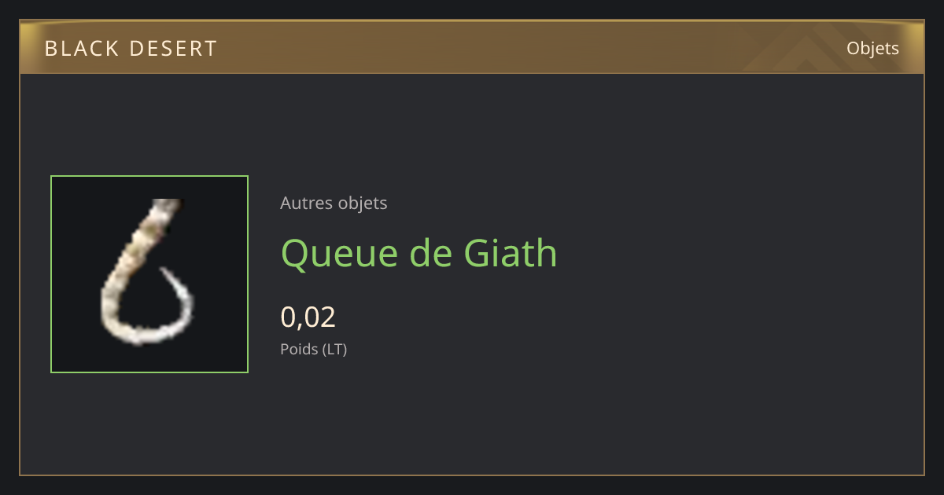Click the word objets in category line
The height and width of the screenshot is (495, 944).
tap(363, 203)
